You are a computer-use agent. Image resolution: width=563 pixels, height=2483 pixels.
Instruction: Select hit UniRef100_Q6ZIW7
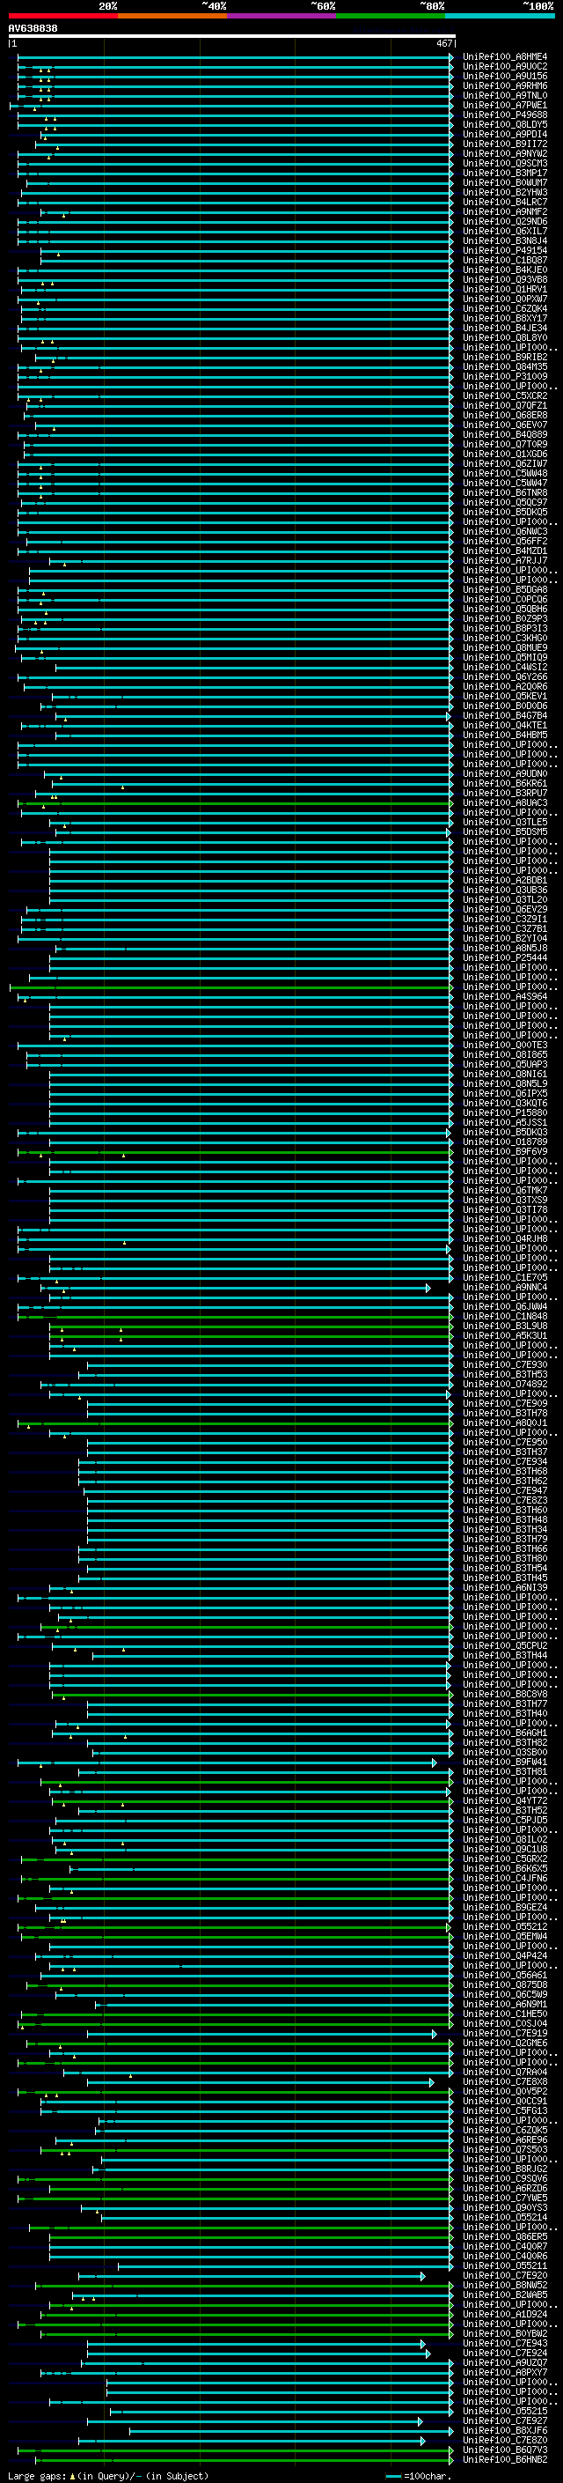click(504, 463)
